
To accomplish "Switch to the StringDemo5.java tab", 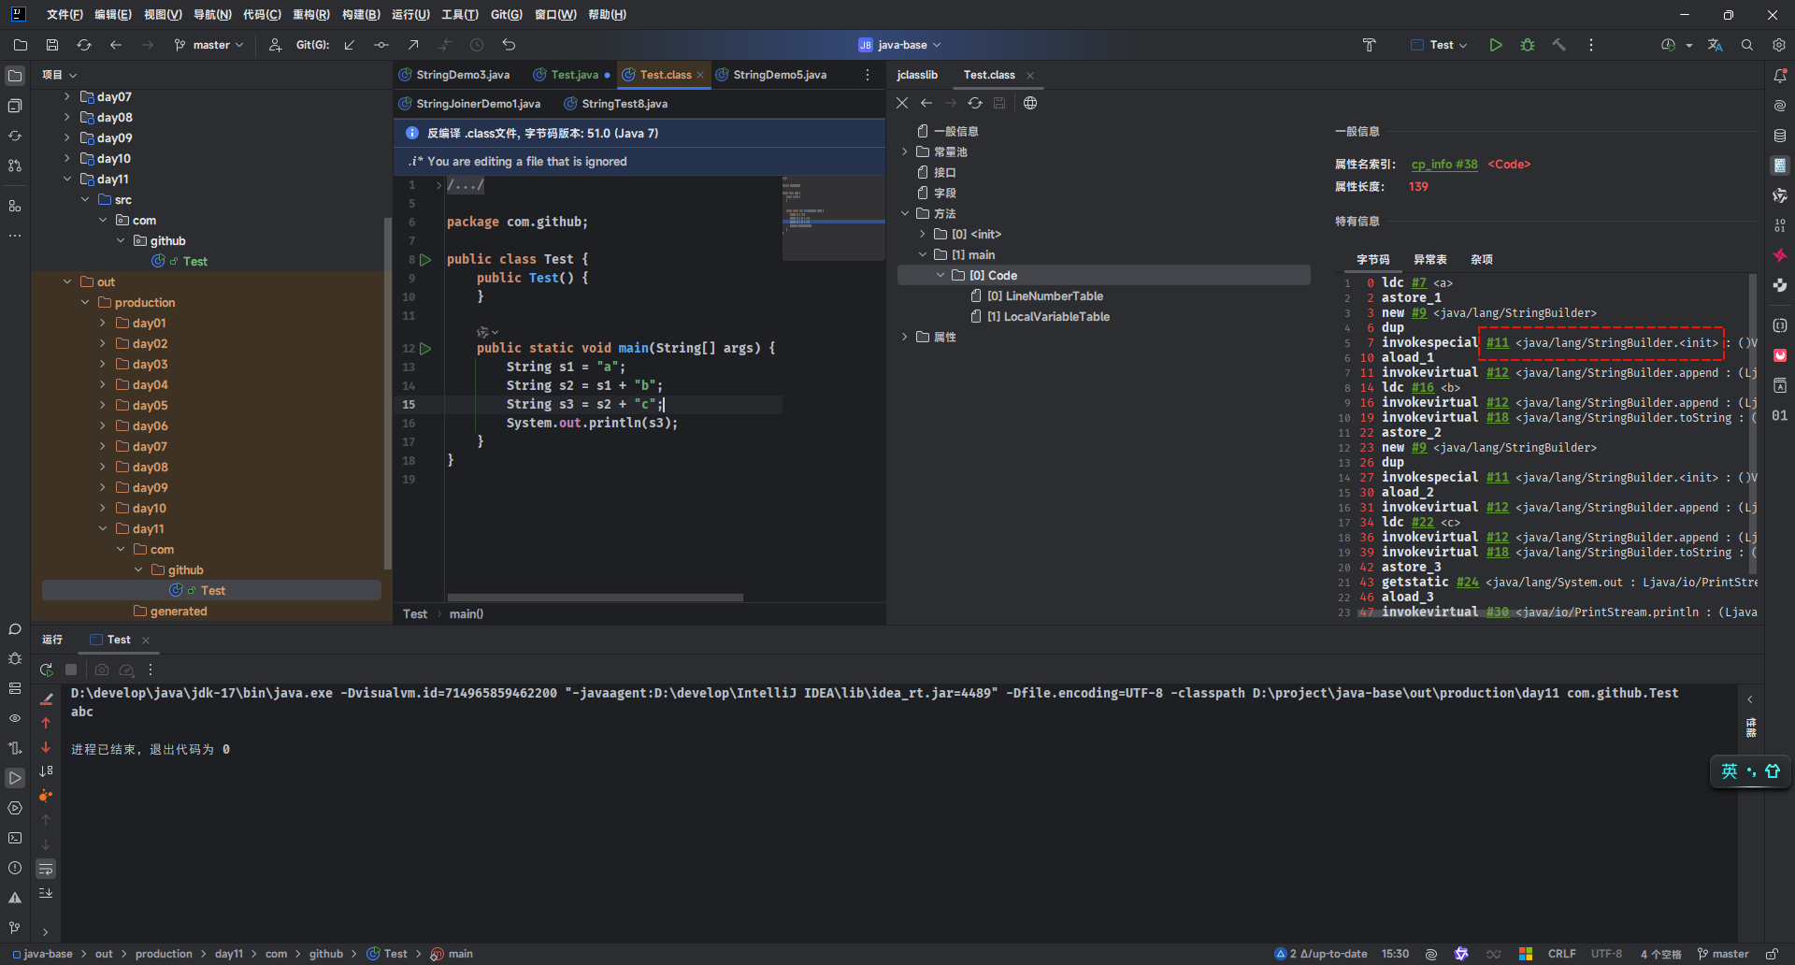I will [779, 75].
